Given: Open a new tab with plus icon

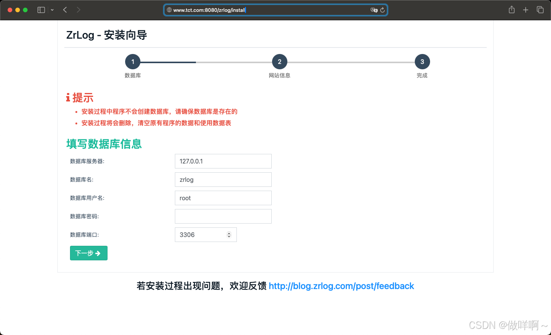Looking at the screenshot, I should coord(526,10).
